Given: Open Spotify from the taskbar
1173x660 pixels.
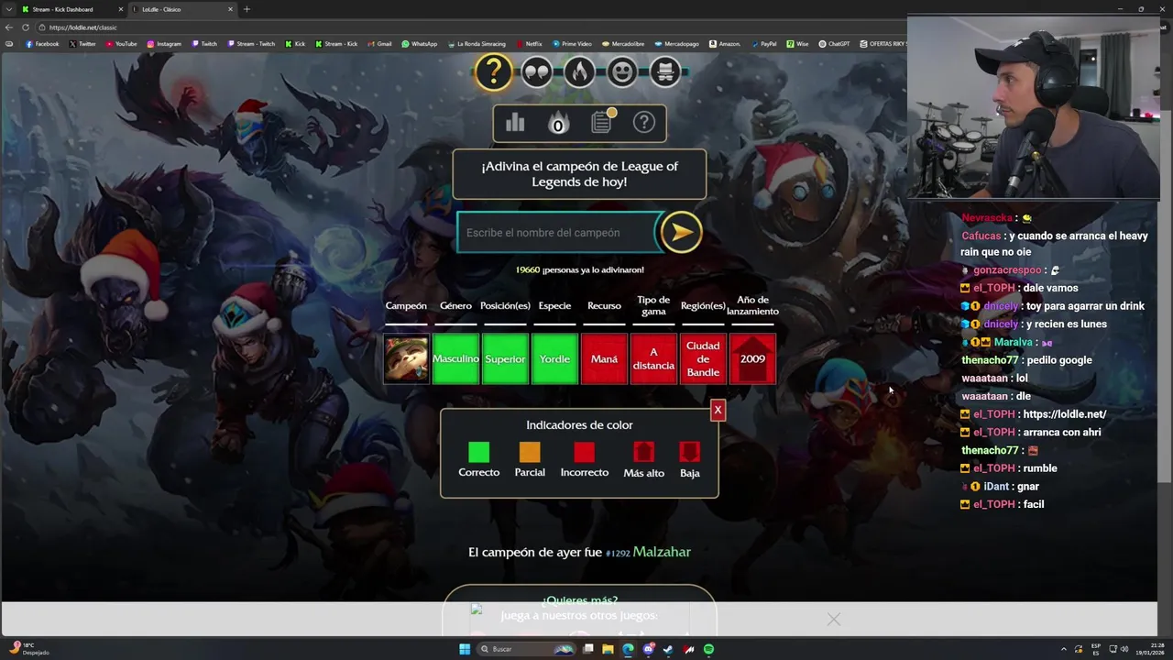Looking at the screenshot, I should point(708,649).
